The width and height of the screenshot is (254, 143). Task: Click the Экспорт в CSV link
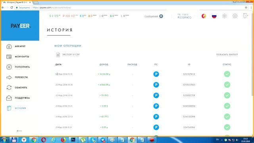(71, 55)
